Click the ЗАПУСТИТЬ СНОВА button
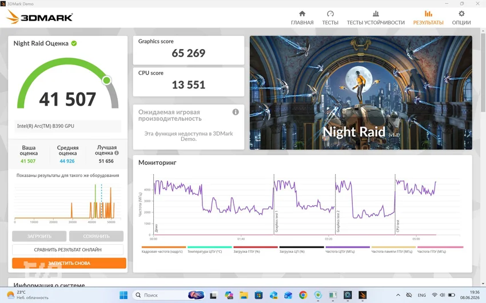 pyautogui.click(x=69, y=263)
